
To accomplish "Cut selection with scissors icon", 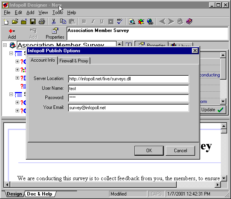I will click(x=54, y=21).
